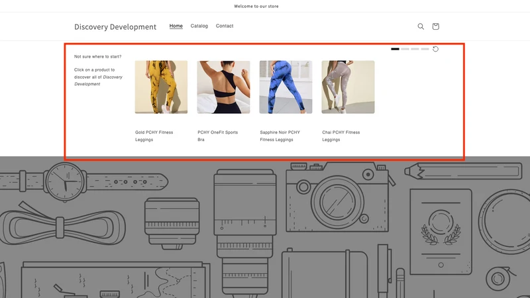Select the fourth progress indicator bar
Screen dimensions: 530x298
pos(425,49)
